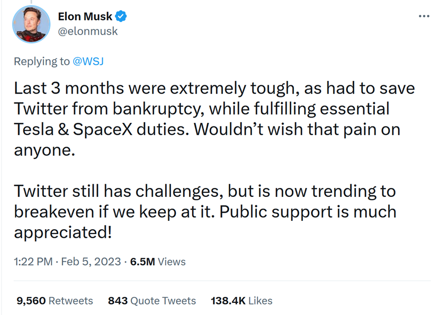439x315 pixels.
Task: Click the Elon Musk display name
Action: pos(85,17)
